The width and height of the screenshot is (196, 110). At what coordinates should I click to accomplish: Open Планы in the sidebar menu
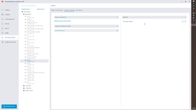point(7,24)
